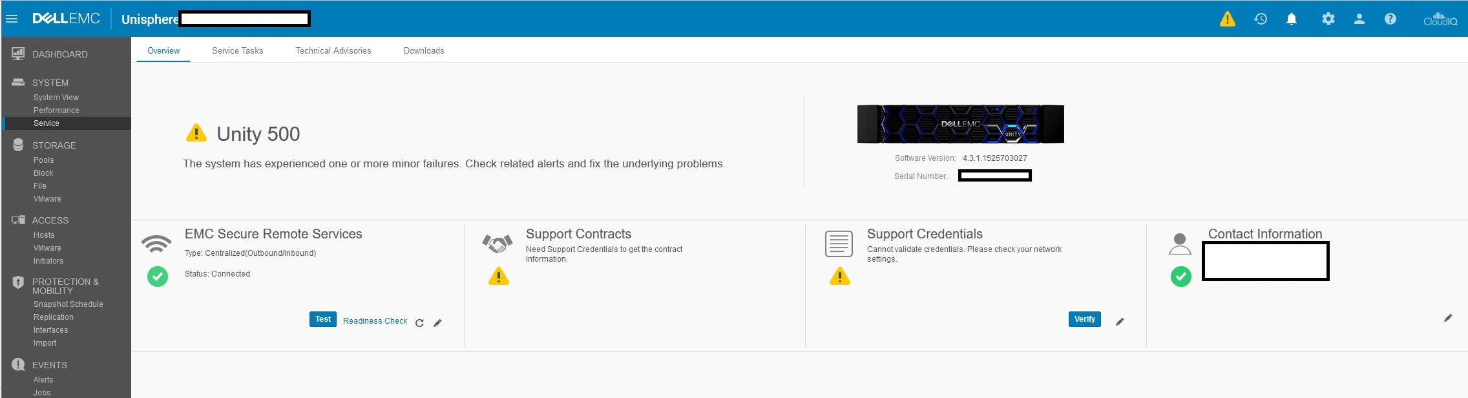The image size is (1468, 398).
Task: Open File under Storage
Action: (40, 186)
